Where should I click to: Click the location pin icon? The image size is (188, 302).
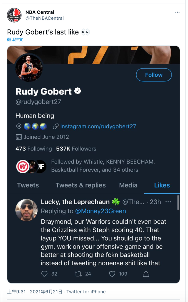click(x=19, y=126)
